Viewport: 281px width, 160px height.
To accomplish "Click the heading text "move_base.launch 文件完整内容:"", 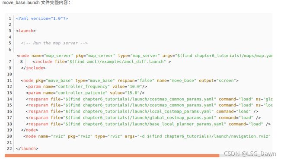I will (x=36, y=3).
